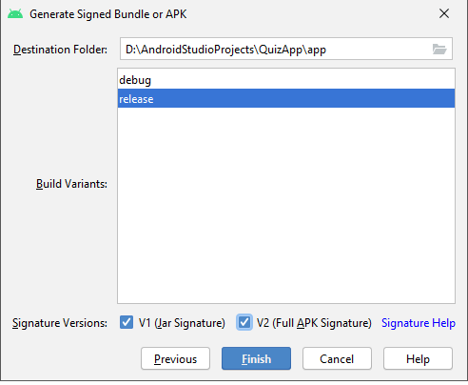The width and height of the screenshot is (468, 385).
Task: Select the debug build variant
Action: coord(286,79)
